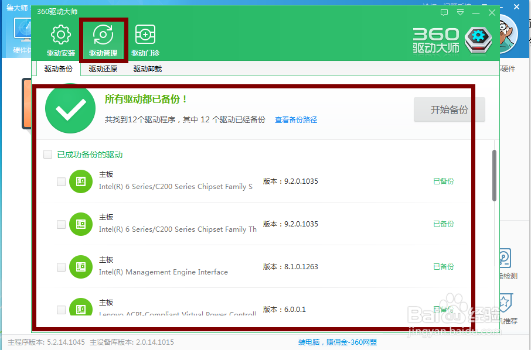The height and width of the screenshot is (350, 531).
Task: Click 已备份 status of Management Engine Interface
Action: tap(443, 266)
